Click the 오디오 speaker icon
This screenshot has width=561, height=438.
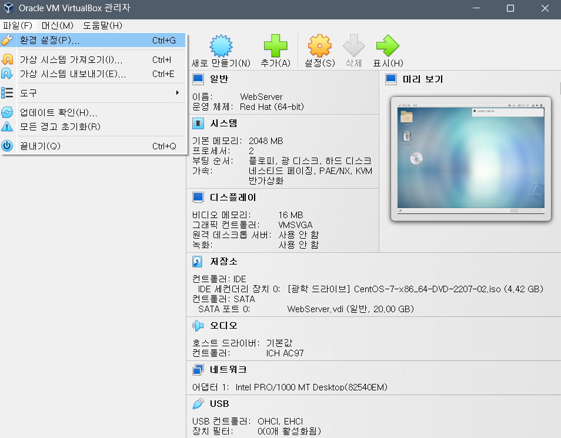pyautogui.click(x=198, y=325)
